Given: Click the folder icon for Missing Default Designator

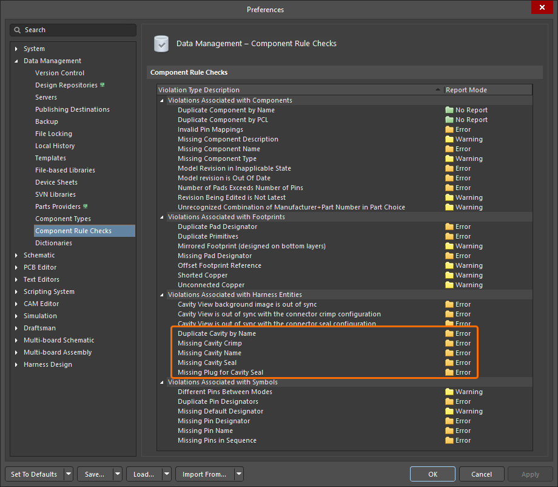Looking at the screenshot, I should click(449, 411).
